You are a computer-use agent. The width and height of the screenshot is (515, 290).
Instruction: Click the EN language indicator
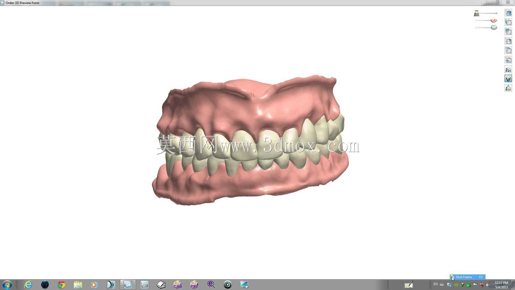click(x=436, y=284)
